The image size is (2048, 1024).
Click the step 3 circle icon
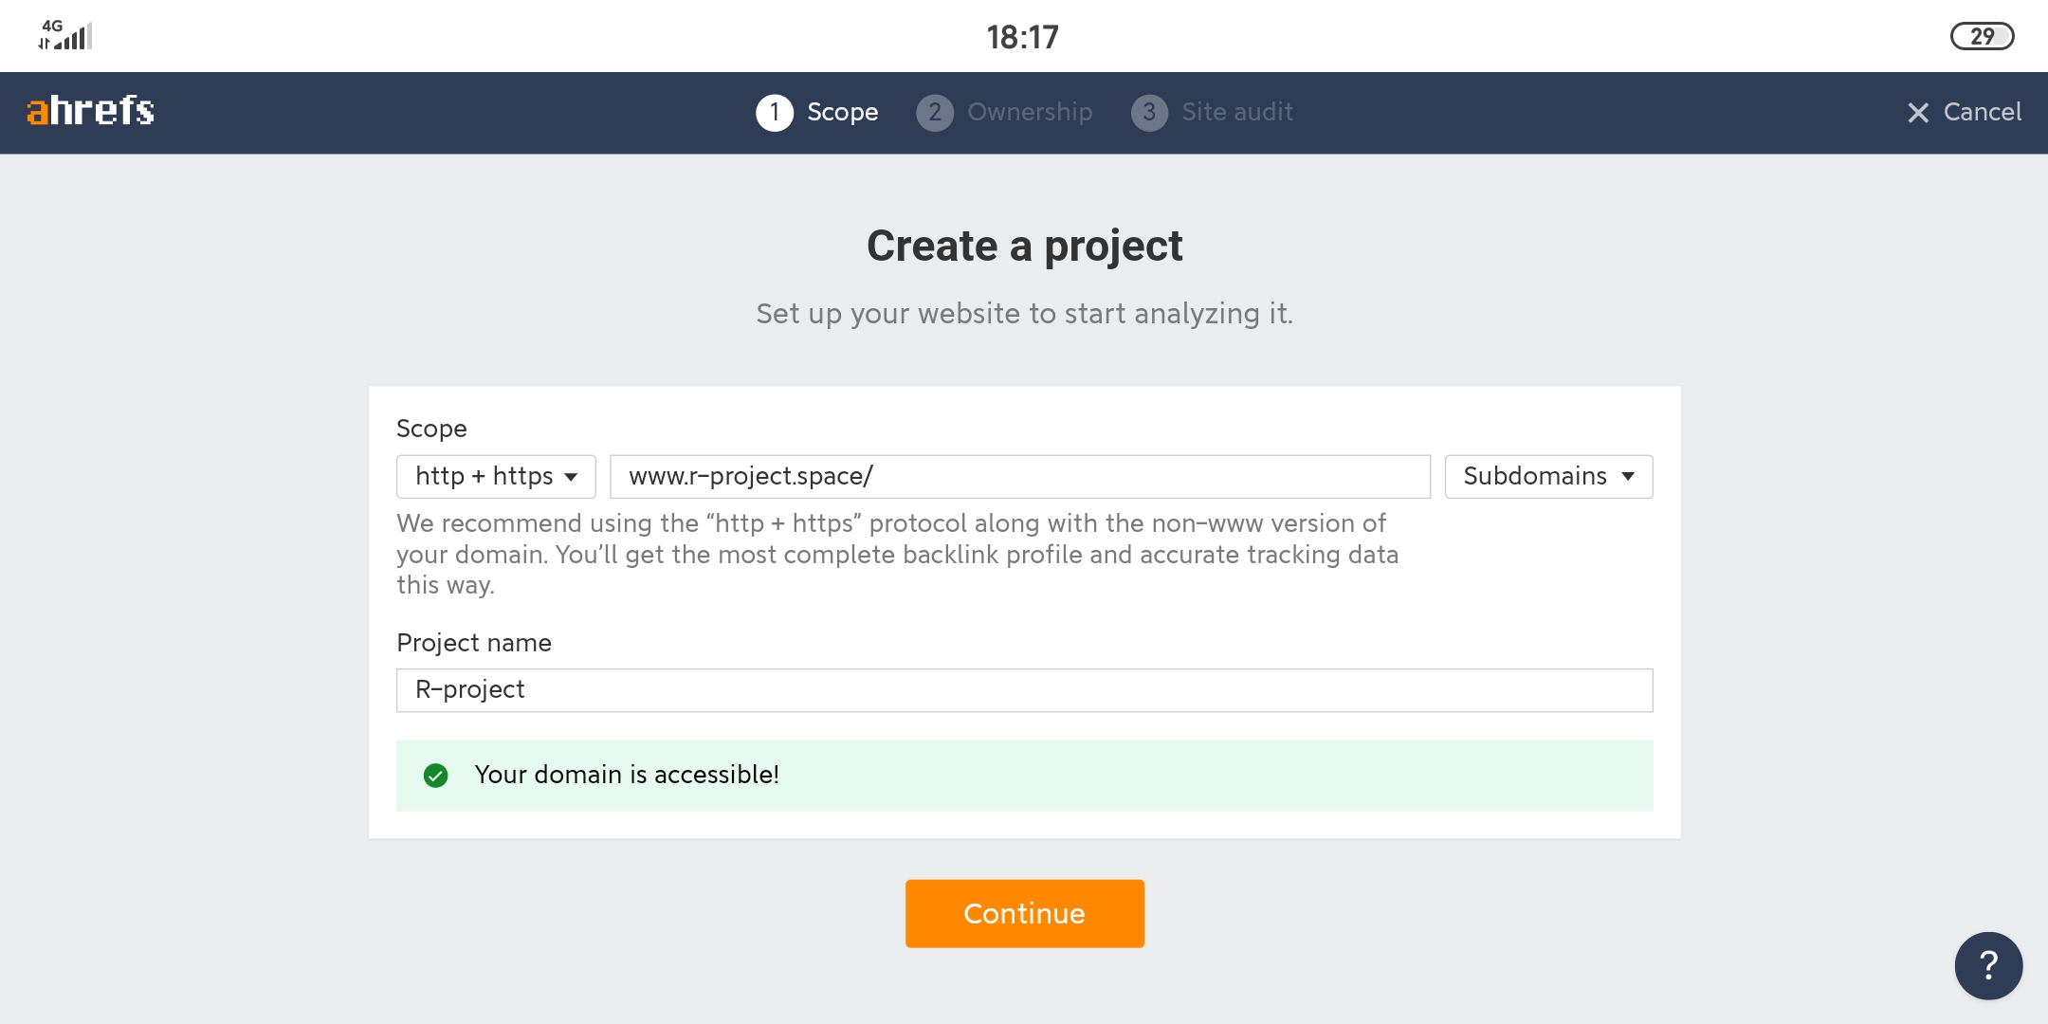tap(1148, 113)
